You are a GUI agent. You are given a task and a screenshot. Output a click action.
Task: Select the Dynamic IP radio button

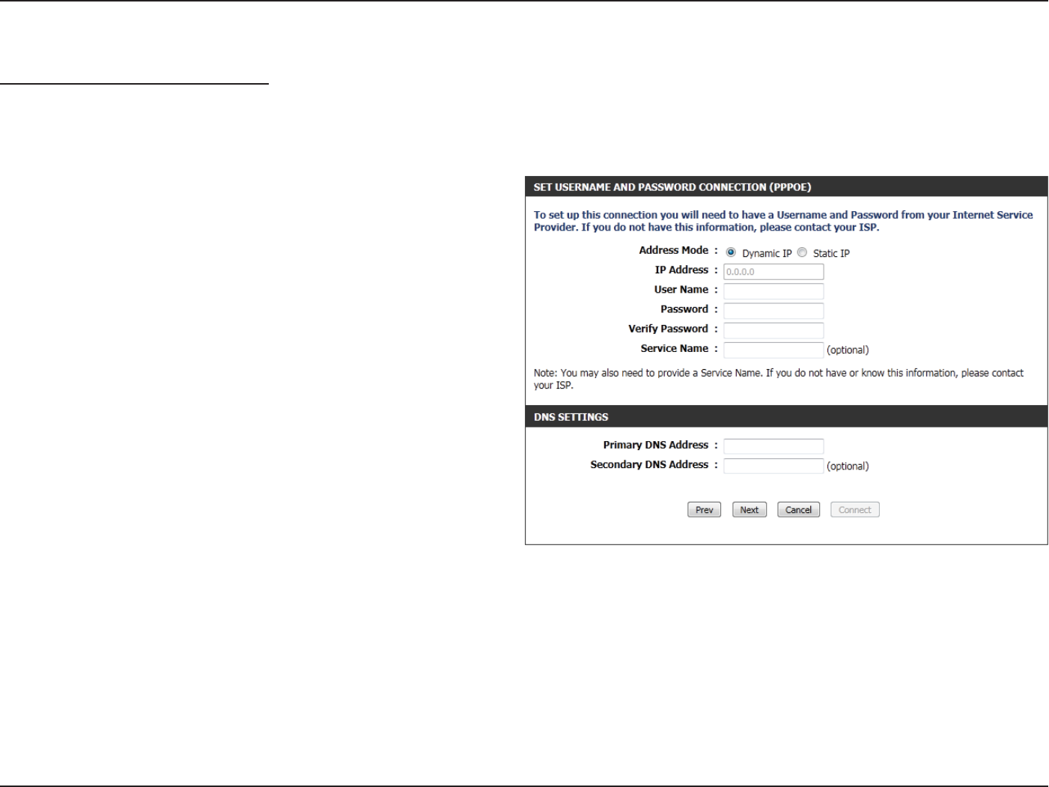[732, 253]
